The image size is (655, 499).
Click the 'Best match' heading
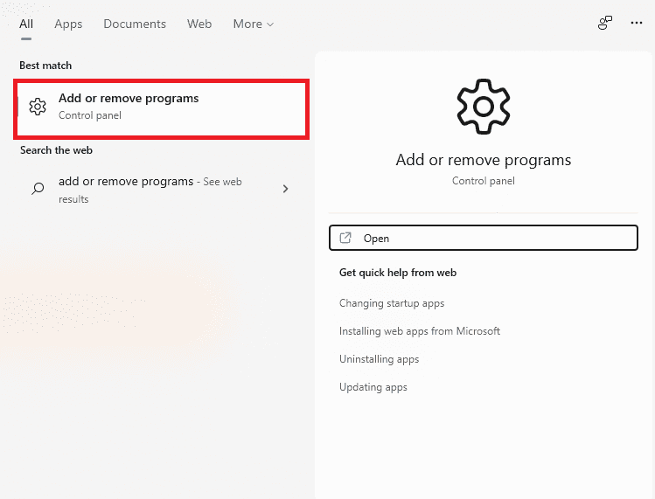pyautogui.click(x=45, y=66)
